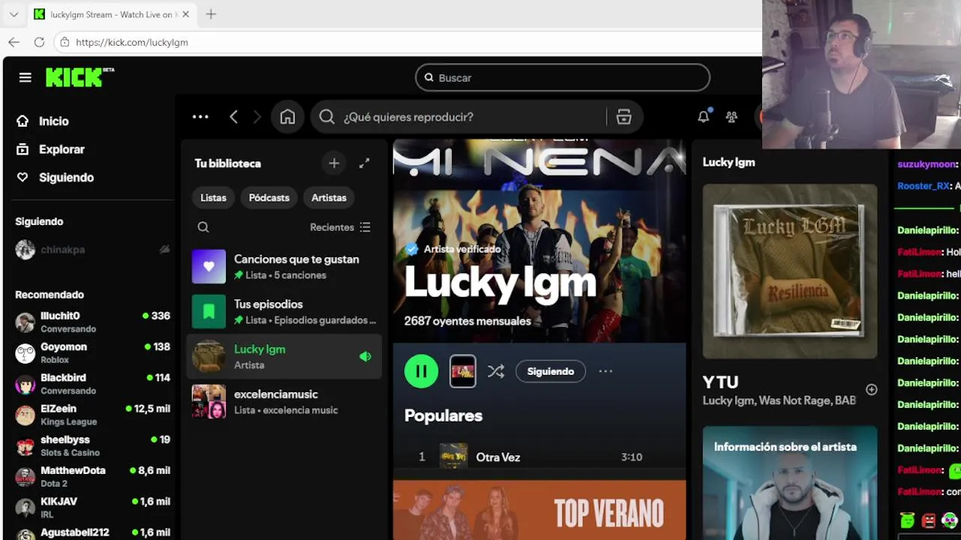Open Resiliencia album cover
The height and width of the screenshot is (540, 961).
(x=790, y=271)
